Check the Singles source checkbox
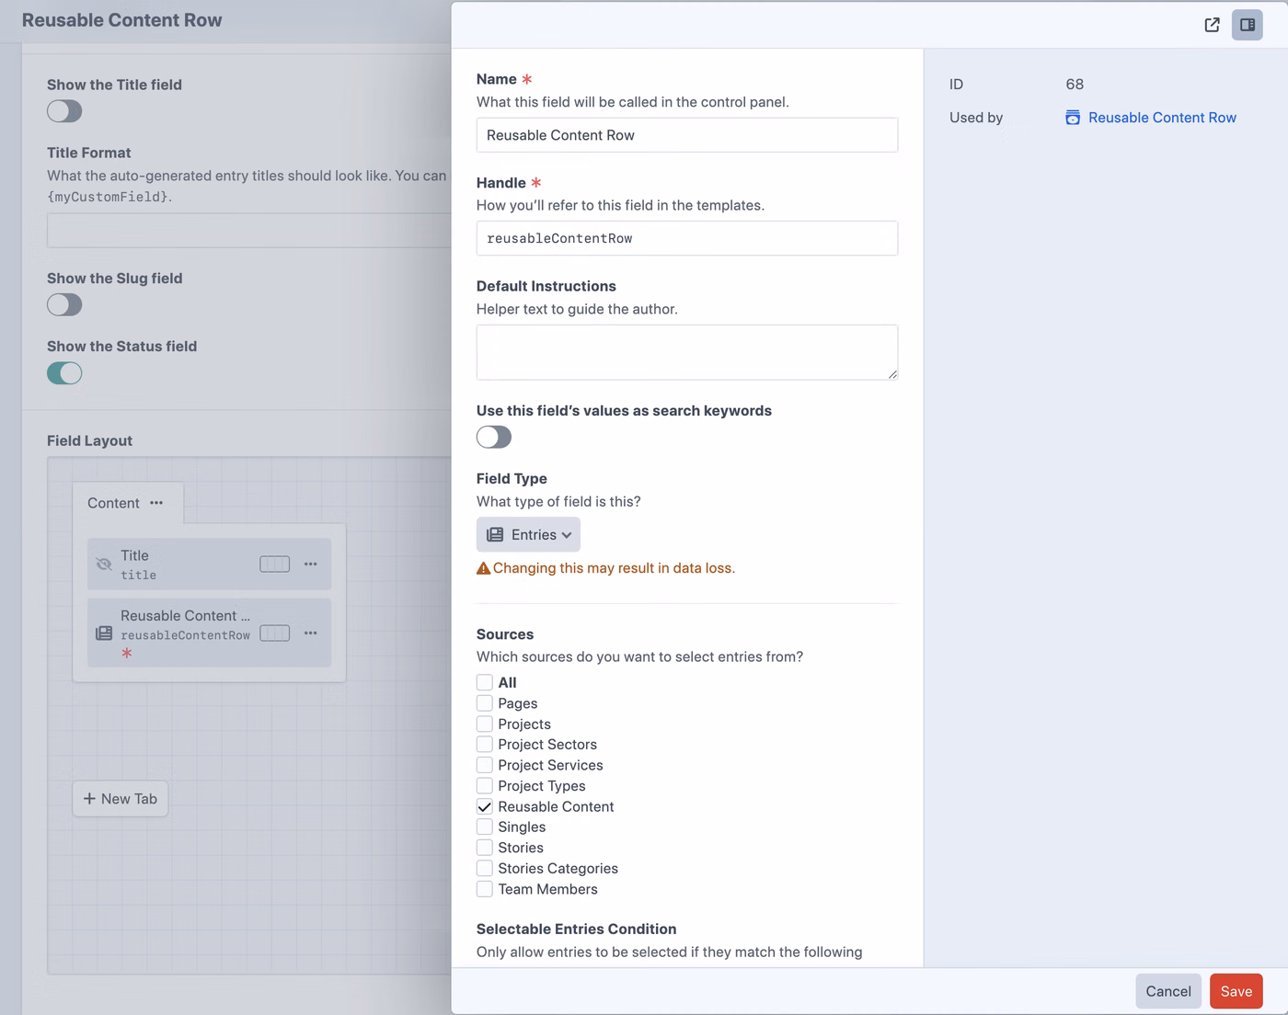 coord(485,827)
